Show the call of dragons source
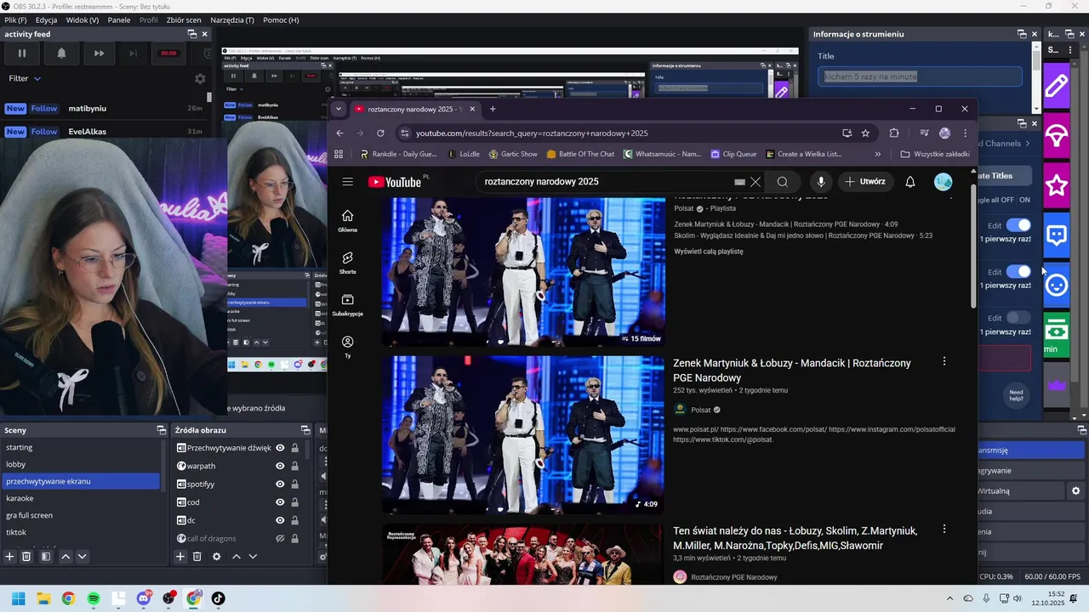Screen dimensions: 1089x612 (280, 538)
